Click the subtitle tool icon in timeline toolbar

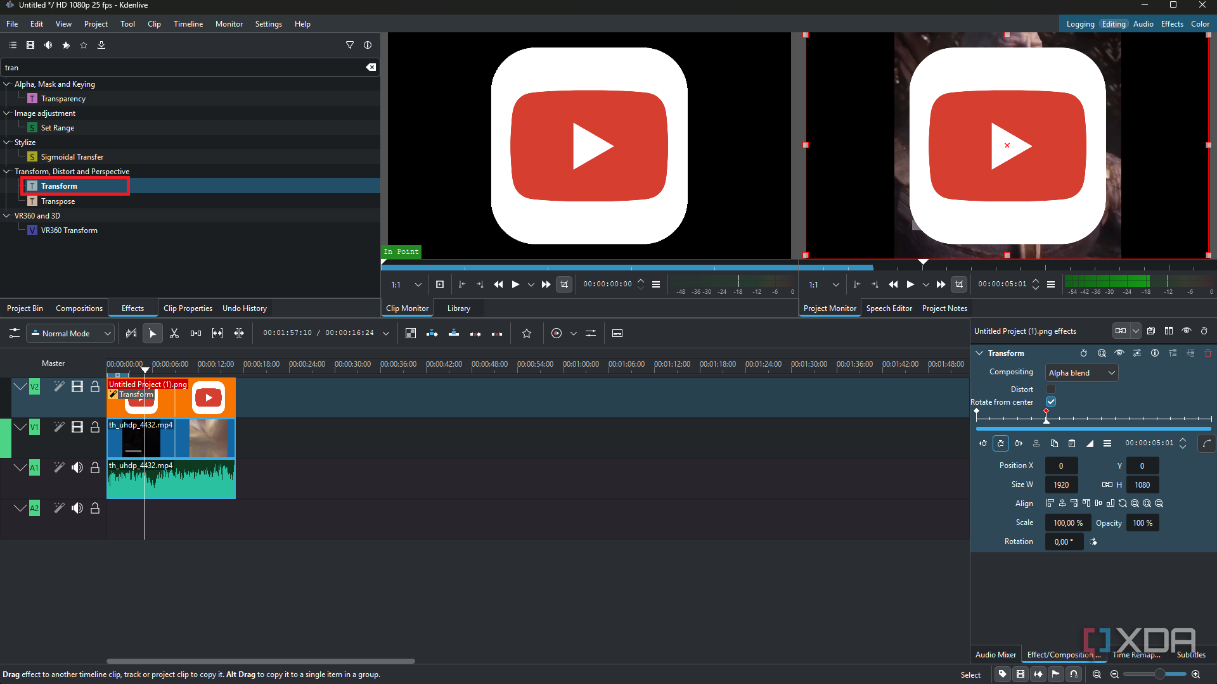[617, 334]
